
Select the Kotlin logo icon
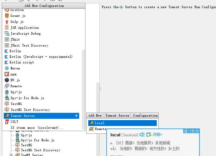(6, 51)
